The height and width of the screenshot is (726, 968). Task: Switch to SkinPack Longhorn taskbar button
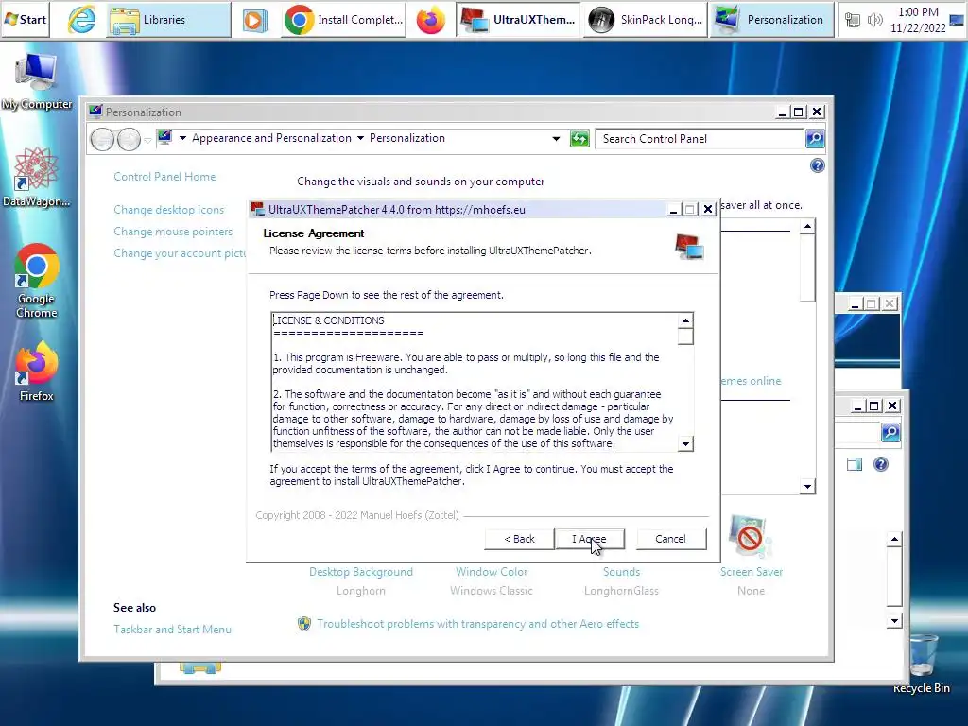[x=645, y=19]
